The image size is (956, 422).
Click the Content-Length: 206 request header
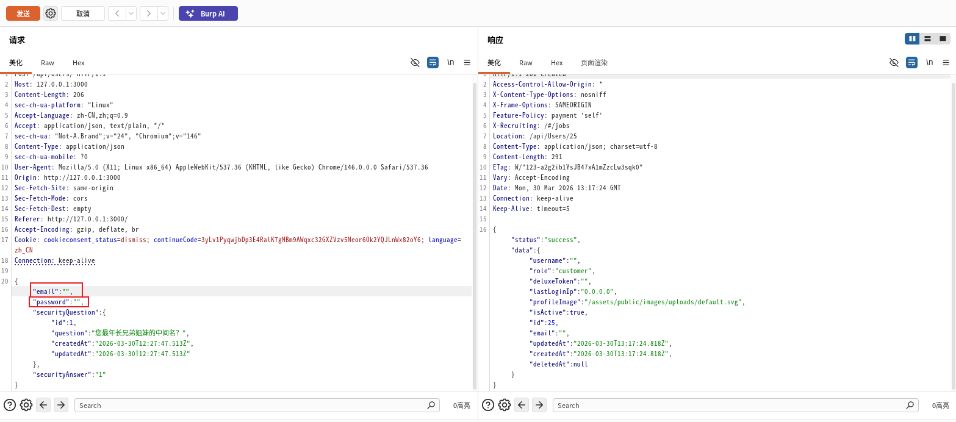click(x=49, y=95)
